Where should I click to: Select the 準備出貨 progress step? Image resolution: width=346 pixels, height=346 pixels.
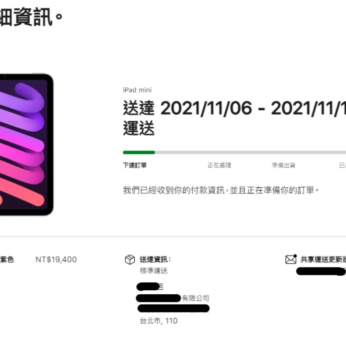pyautogui.click(x=283, y=165)
